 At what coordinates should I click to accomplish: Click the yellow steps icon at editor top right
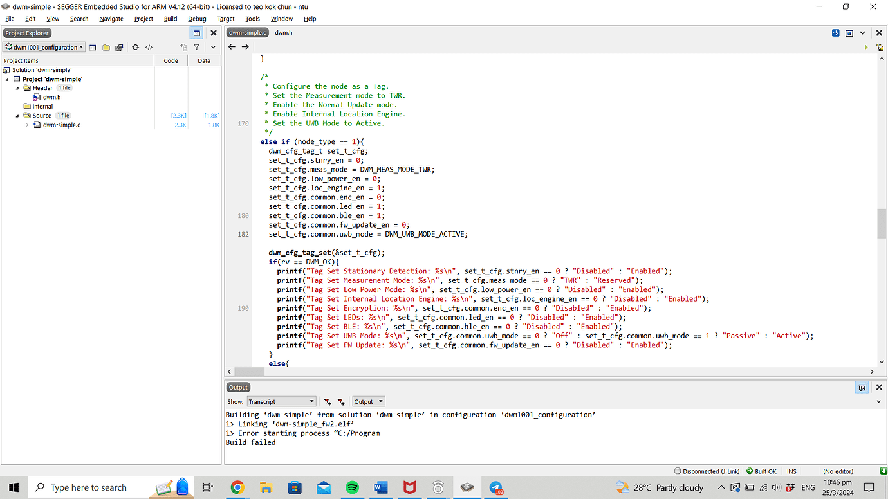879,47
